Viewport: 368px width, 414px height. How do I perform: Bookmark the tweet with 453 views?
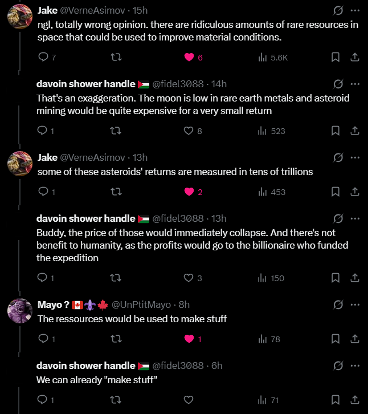336,192
